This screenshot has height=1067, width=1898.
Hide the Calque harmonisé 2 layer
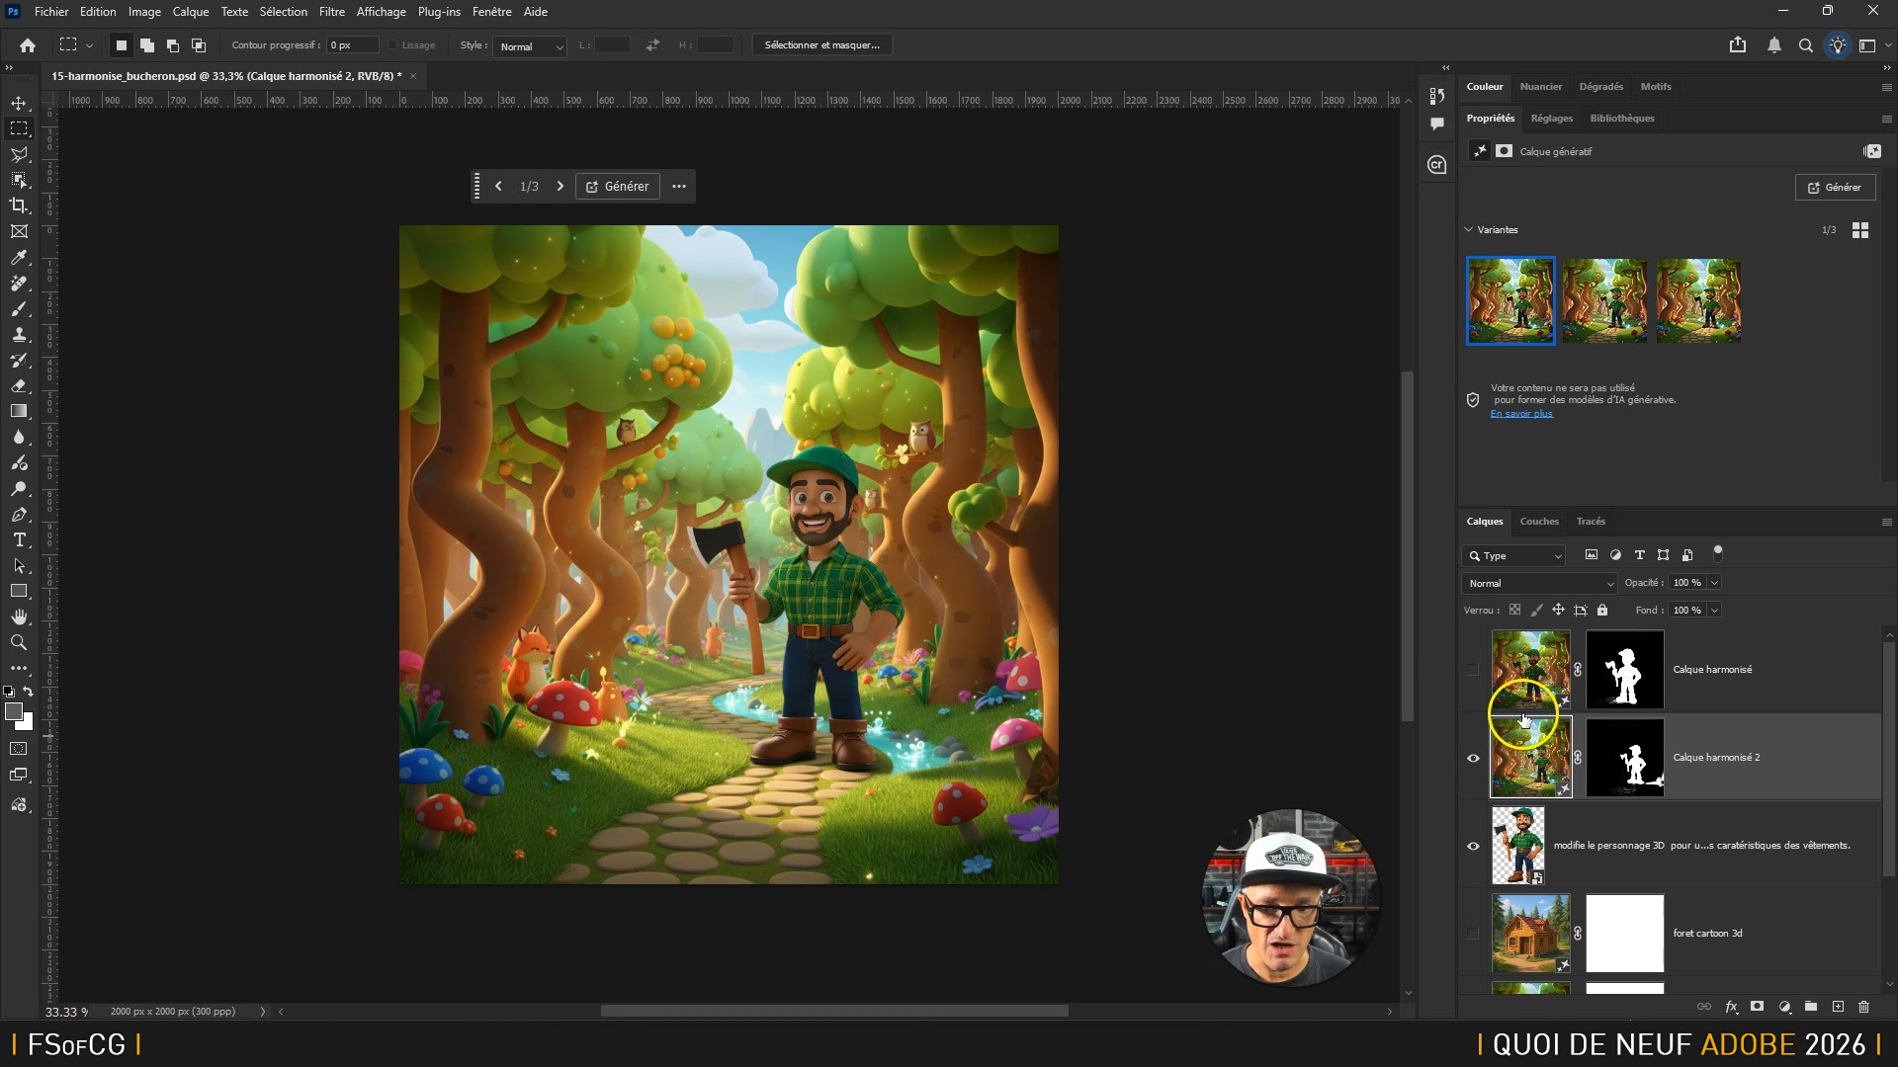(1473, 758)
